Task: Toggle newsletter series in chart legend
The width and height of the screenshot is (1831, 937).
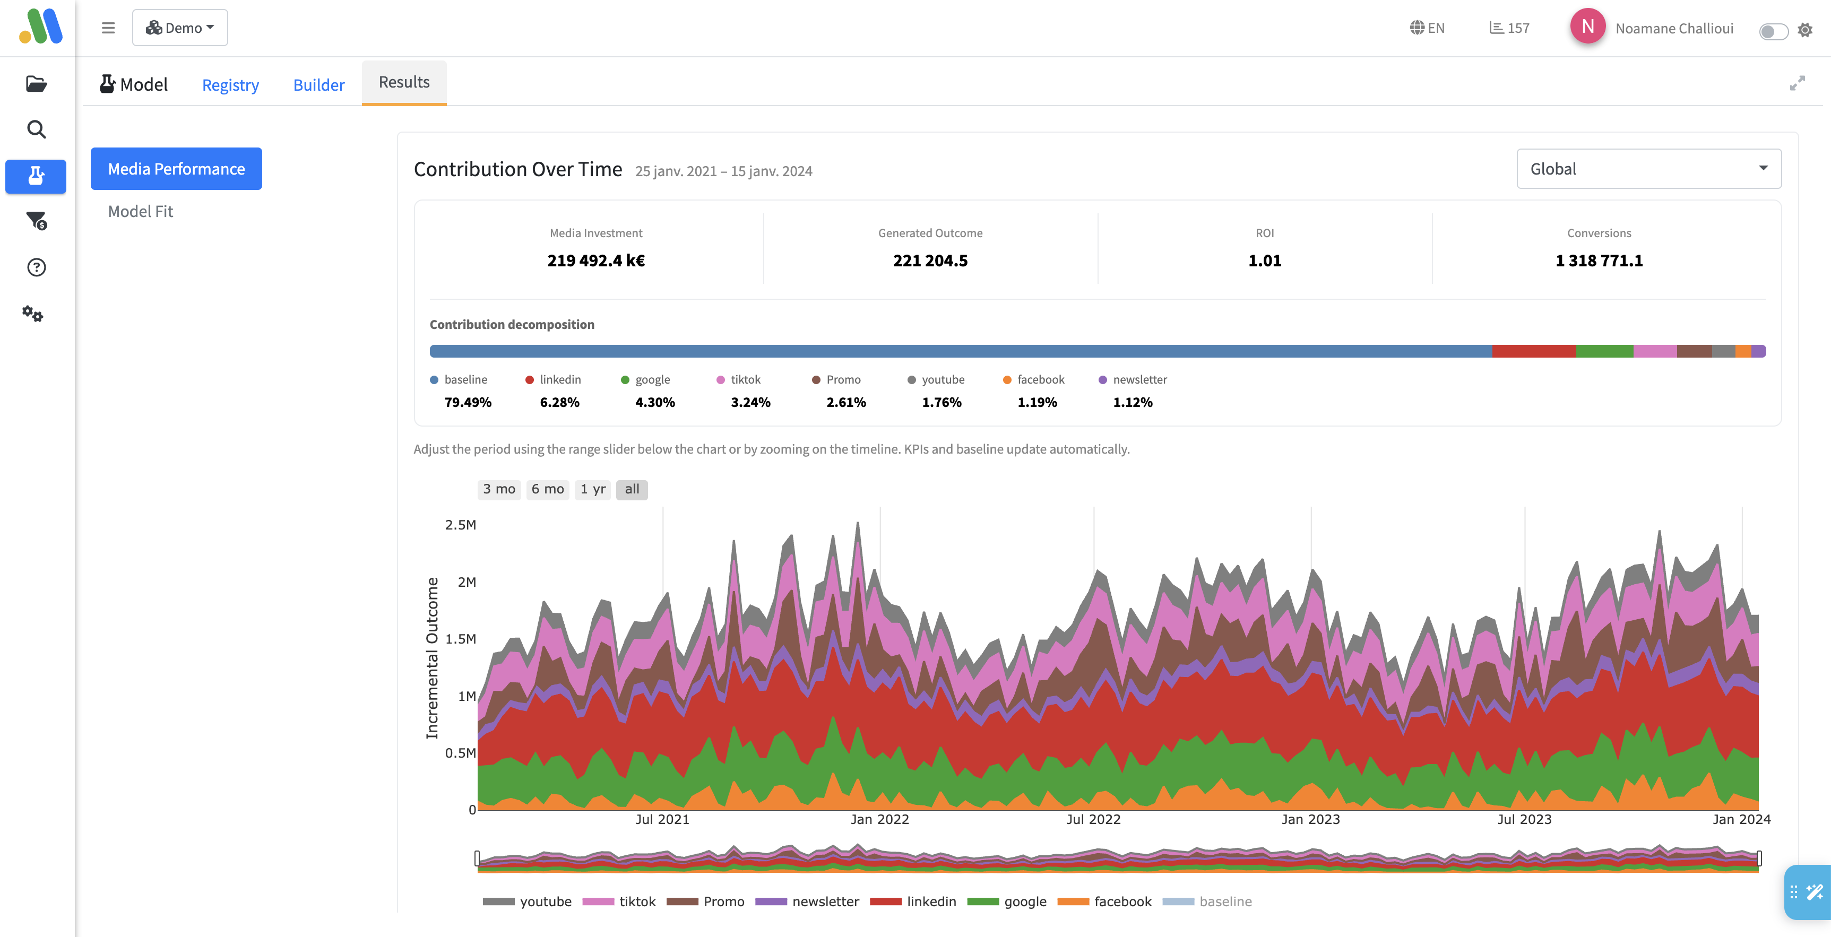Action: tap(807, 901)
